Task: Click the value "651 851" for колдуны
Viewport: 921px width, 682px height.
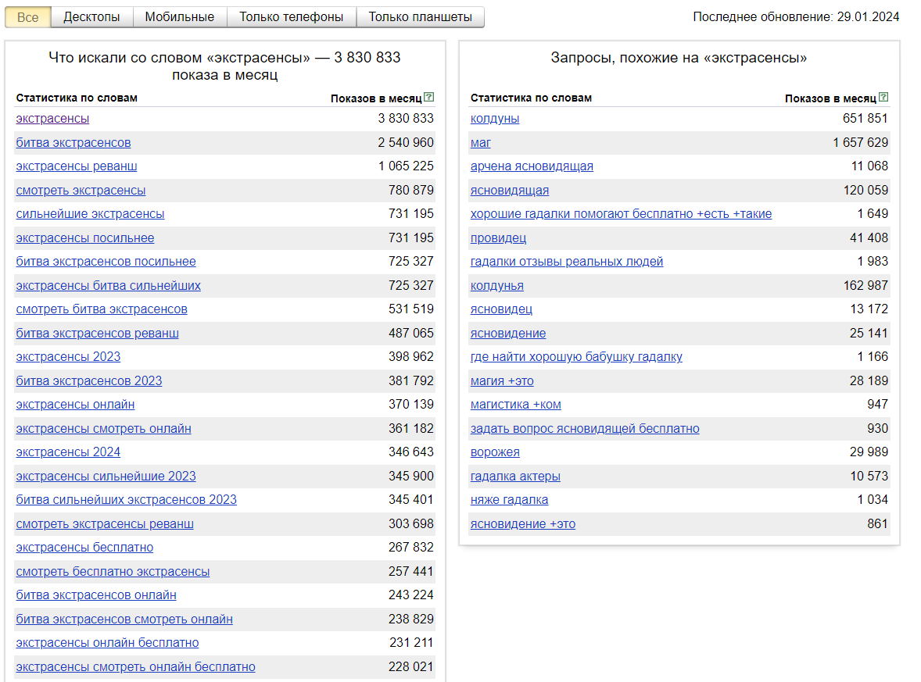Action: coord(865,118)
